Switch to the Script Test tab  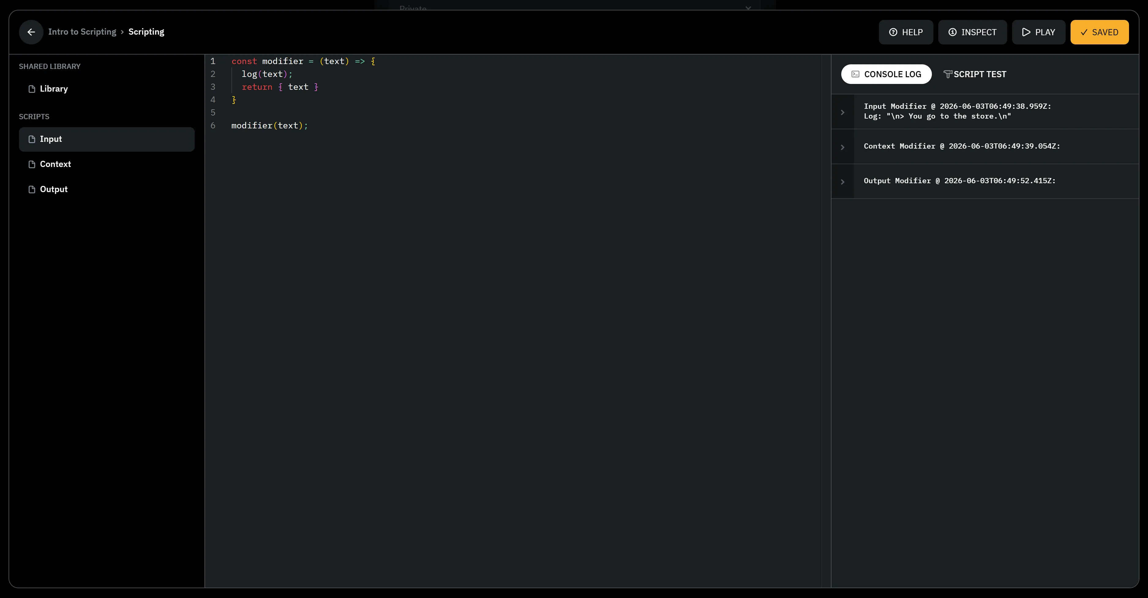coord(975,74)
